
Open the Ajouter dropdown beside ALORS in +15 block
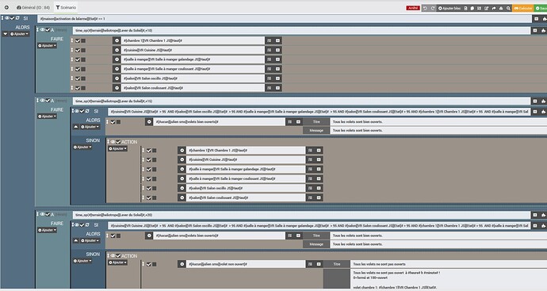90,127
